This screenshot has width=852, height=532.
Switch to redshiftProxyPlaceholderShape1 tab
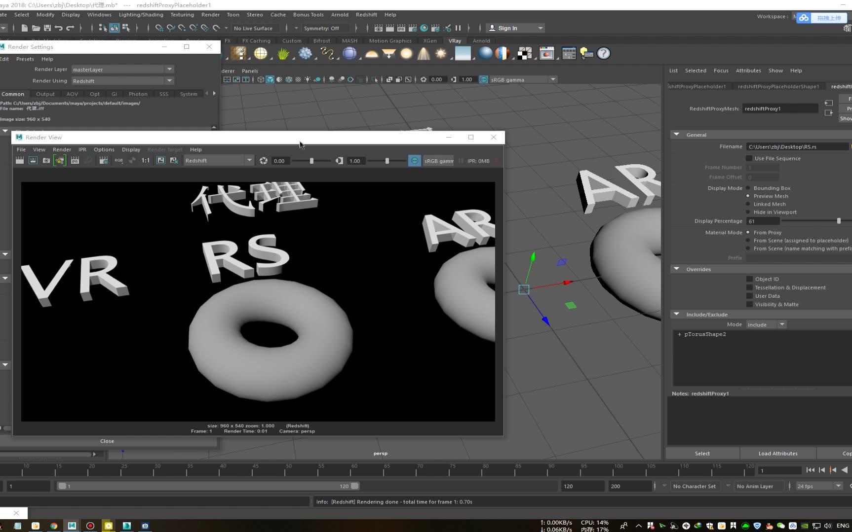point(778,86)
